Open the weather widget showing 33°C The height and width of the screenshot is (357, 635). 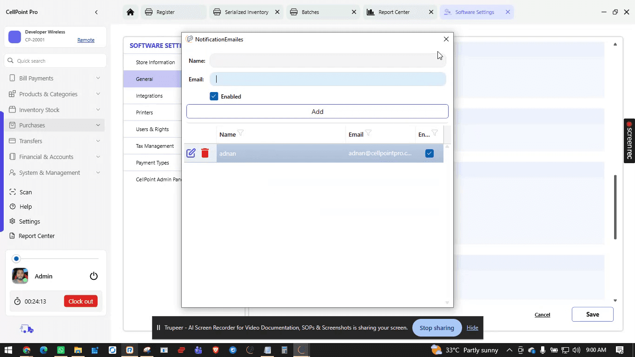pyautogui.click(x=464, y=350)
